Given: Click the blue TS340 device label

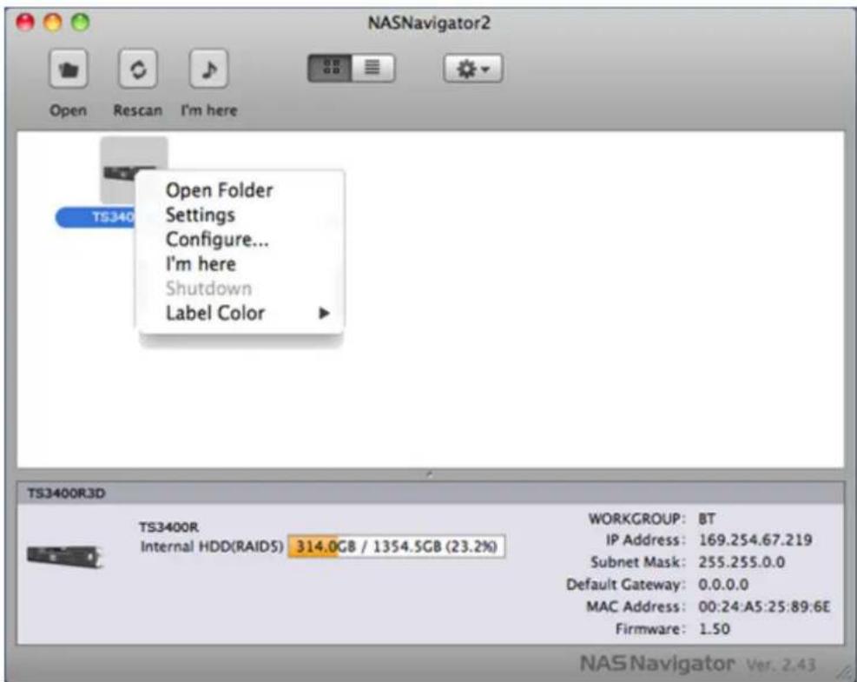Looking at the screenshot, I should [96, 218].
